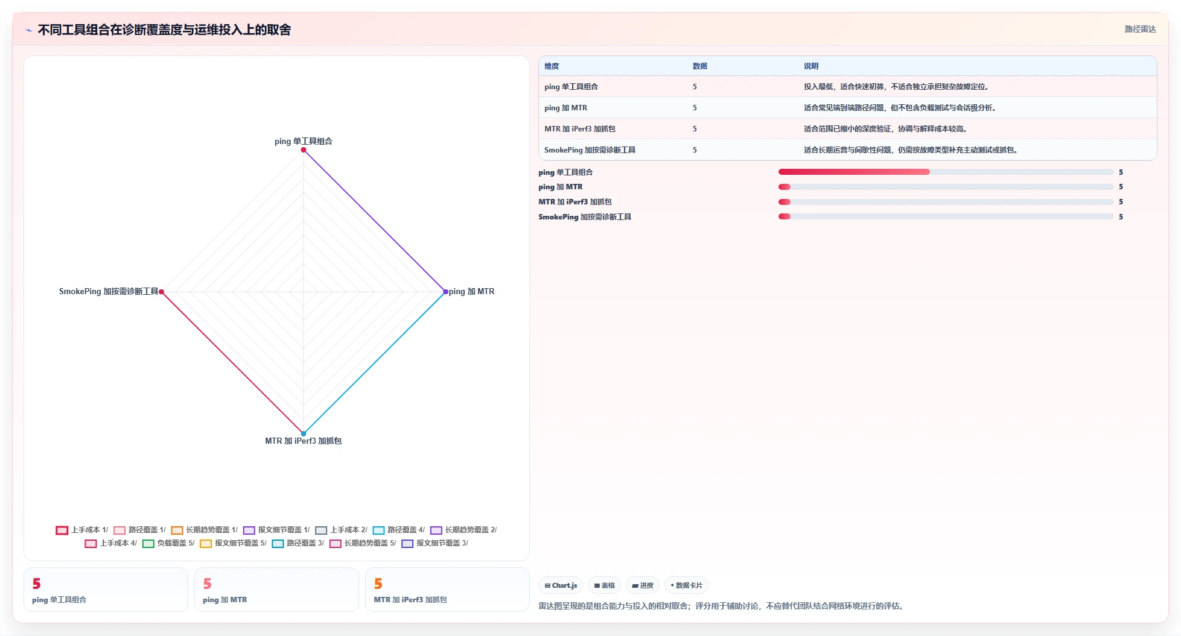
Task: Toggle the 上手成本 4/ legend dataset
Action: pos(111,543)
